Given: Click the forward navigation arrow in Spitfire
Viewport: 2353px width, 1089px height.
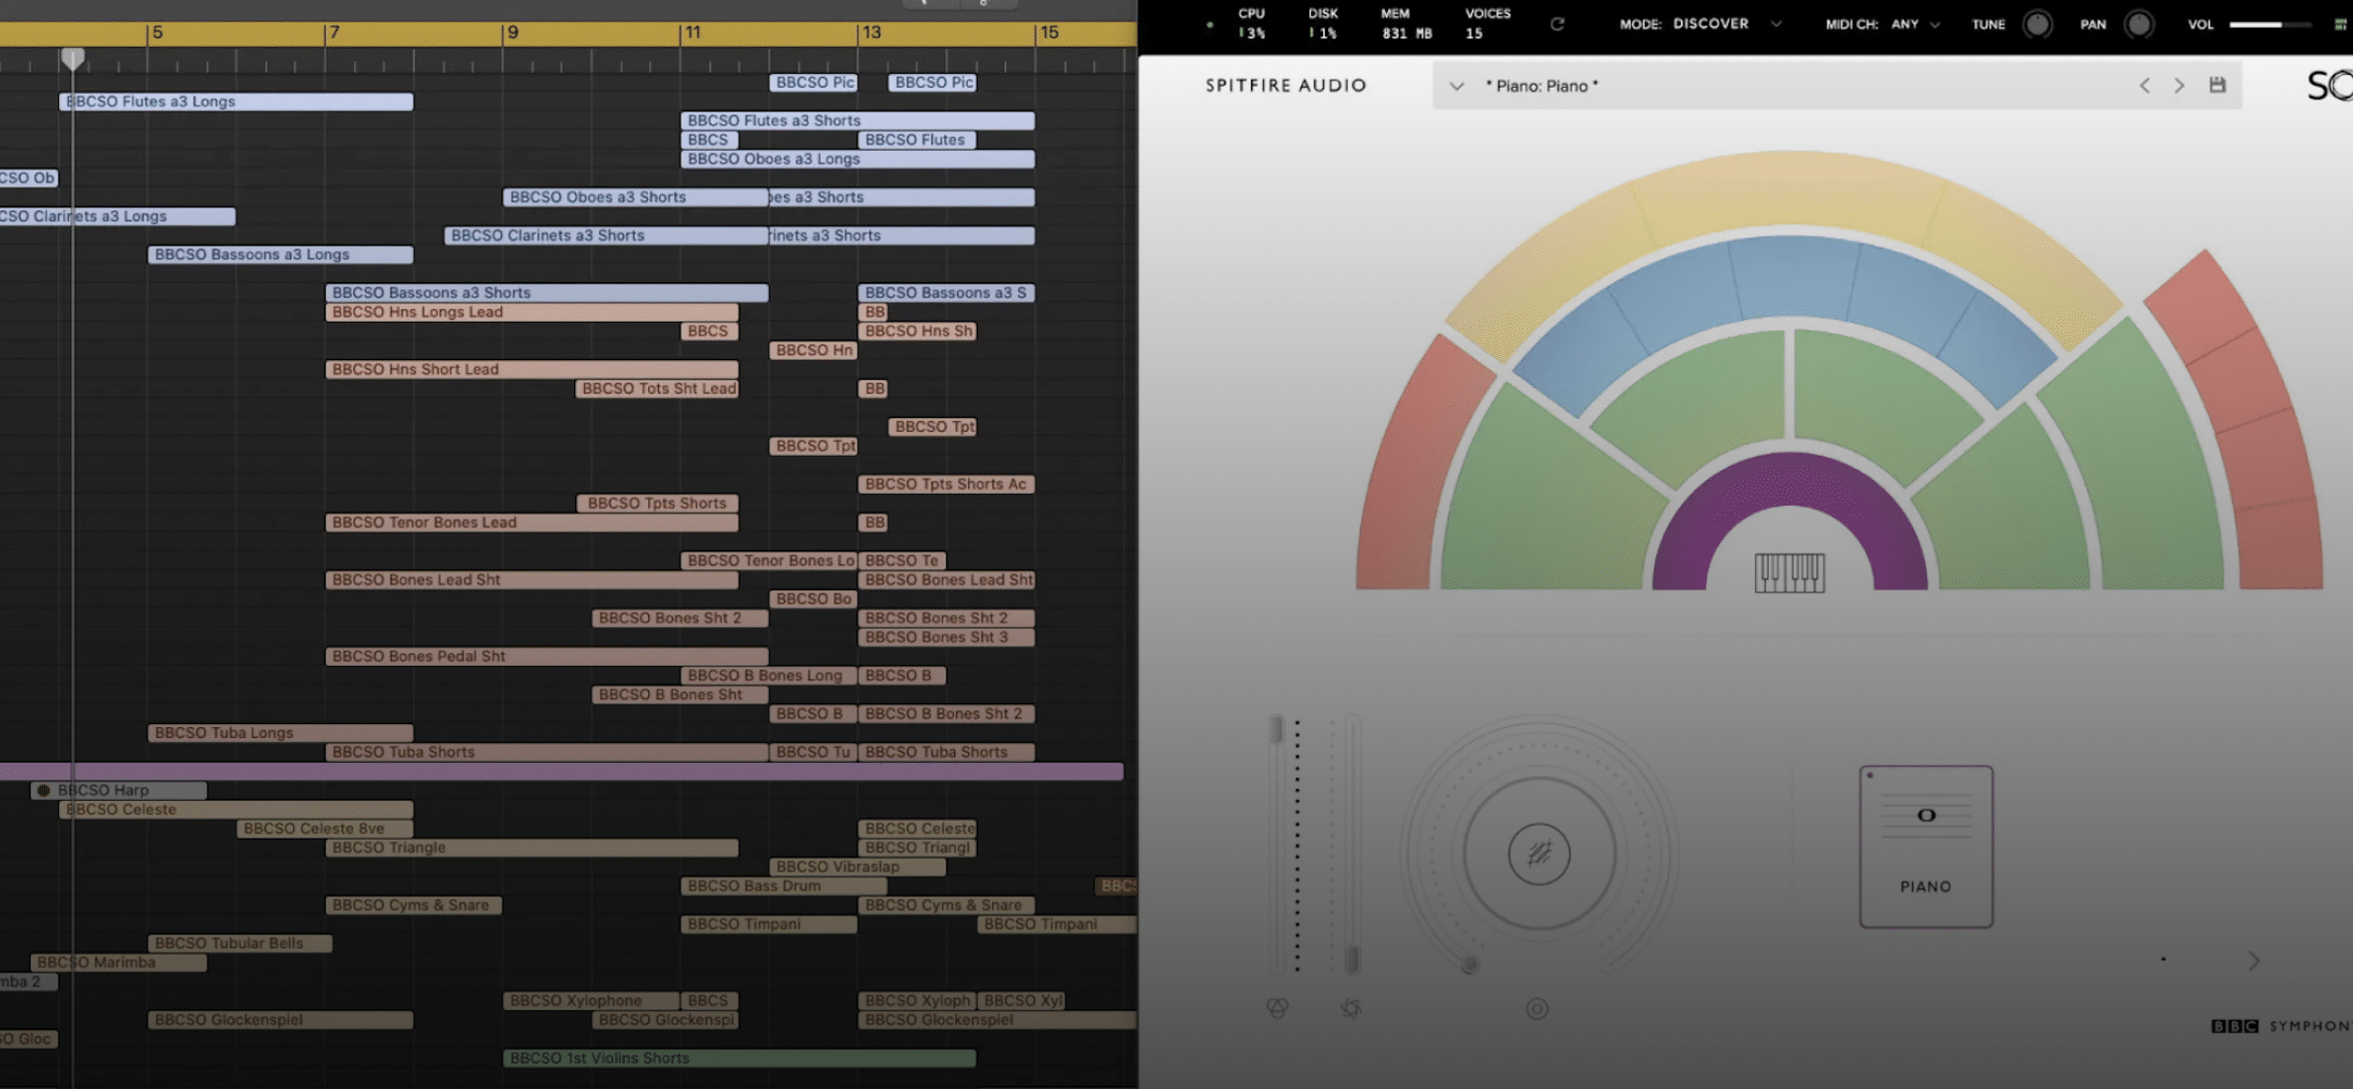Looking at the screenshot, I should click(x=2179, y=86).
